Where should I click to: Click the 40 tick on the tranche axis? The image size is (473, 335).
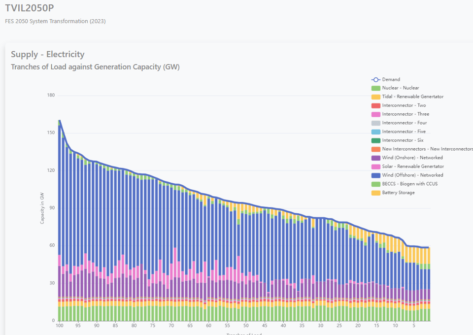pyautogui.click(x=283, y=326)
